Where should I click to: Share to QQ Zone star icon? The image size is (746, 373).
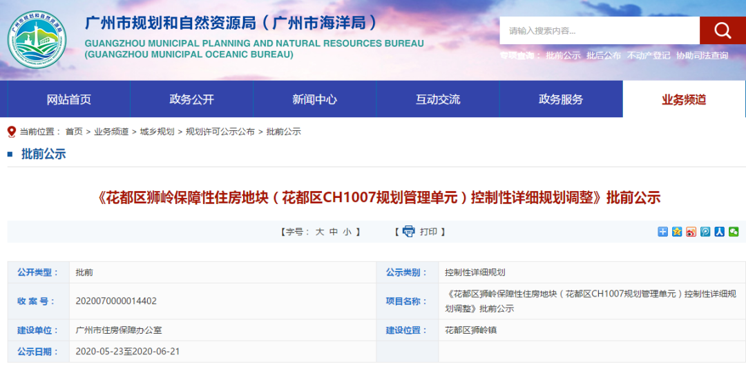(677, 232)
